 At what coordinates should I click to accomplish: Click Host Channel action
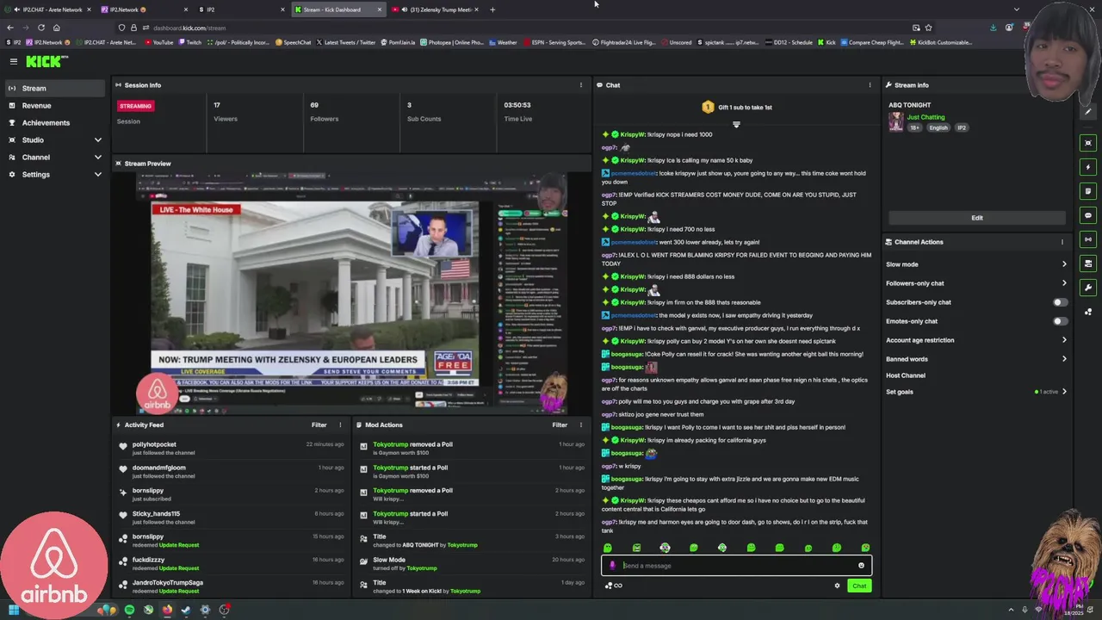(x=906, y=375)
